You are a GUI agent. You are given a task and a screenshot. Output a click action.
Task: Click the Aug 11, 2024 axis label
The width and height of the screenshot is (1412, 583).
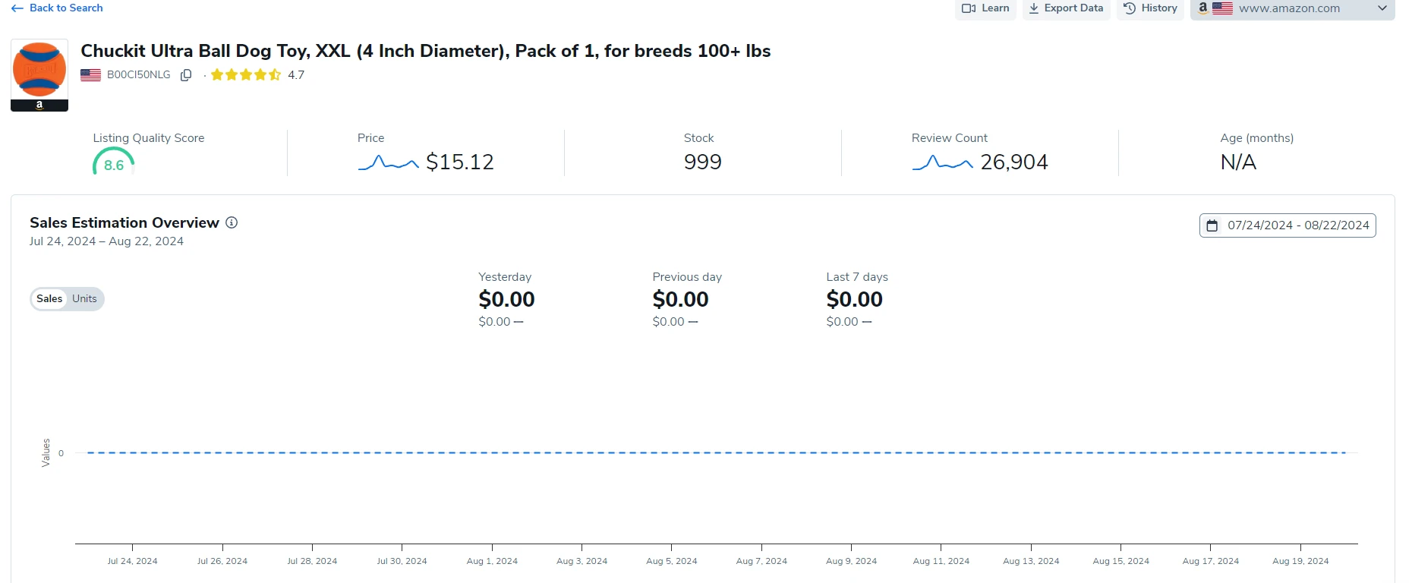941,561
